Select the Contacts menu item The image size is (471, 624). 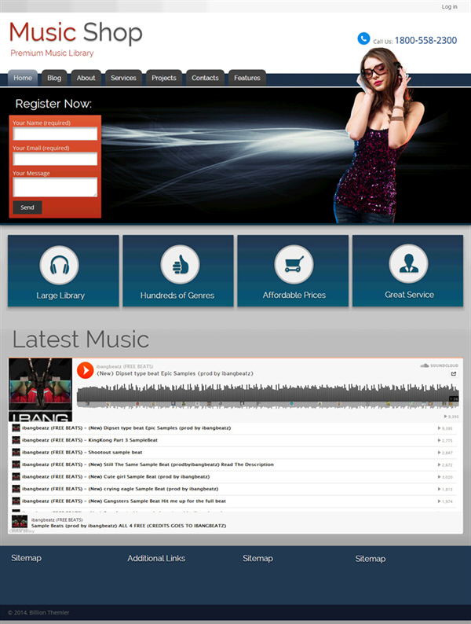click(205, 78)
